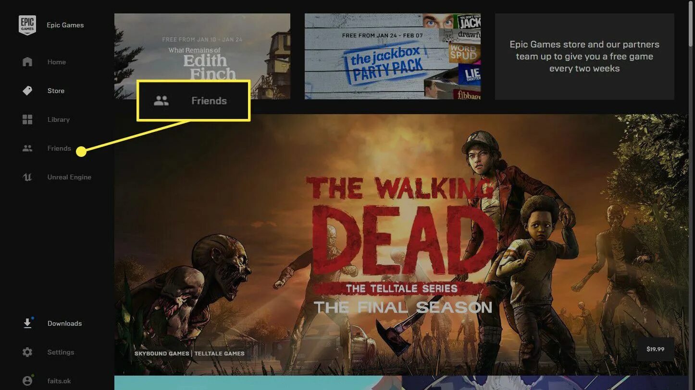Open the Friends list label in sidebar

pyautogui.click(x=59, y=148)
